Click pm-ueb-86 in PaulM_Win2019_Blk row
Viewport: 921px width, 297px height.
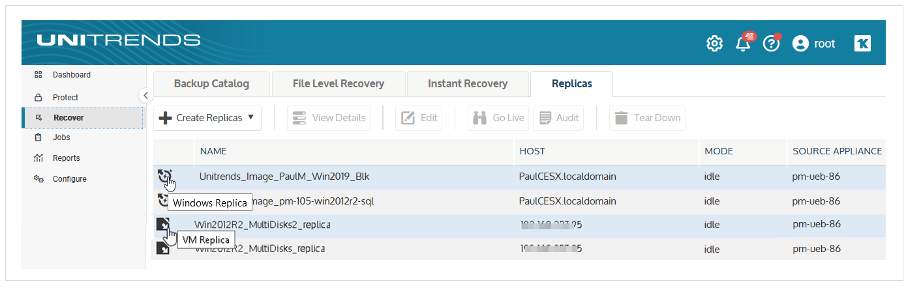(816, 177)
